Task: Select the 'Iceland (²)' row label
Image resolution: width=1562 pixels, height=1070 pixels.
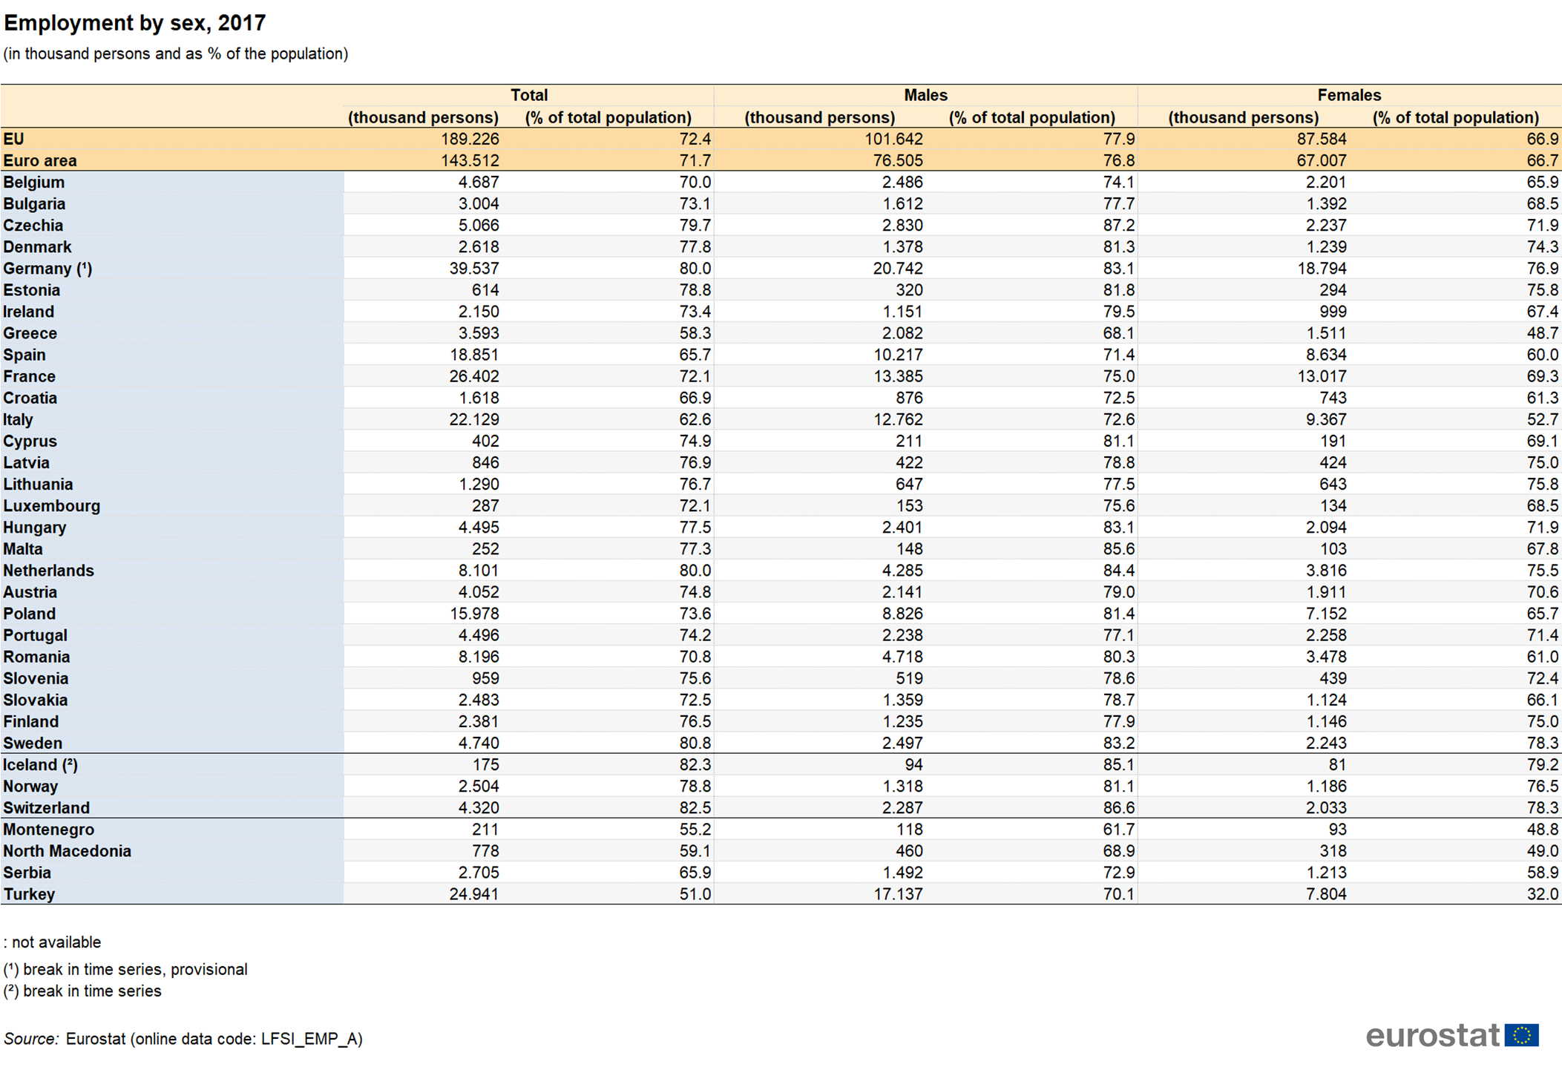Action: [x=41, y=764]
